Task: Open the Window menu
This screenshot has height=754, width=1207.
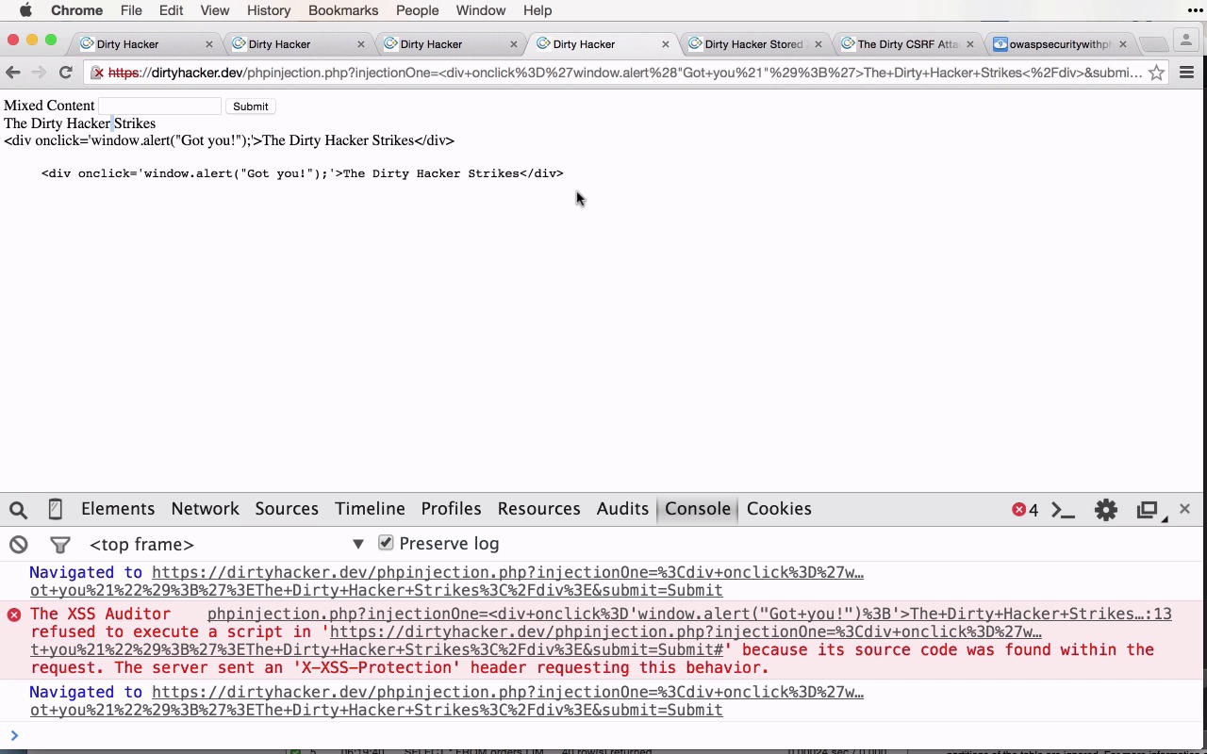Action: coord(481,10)
